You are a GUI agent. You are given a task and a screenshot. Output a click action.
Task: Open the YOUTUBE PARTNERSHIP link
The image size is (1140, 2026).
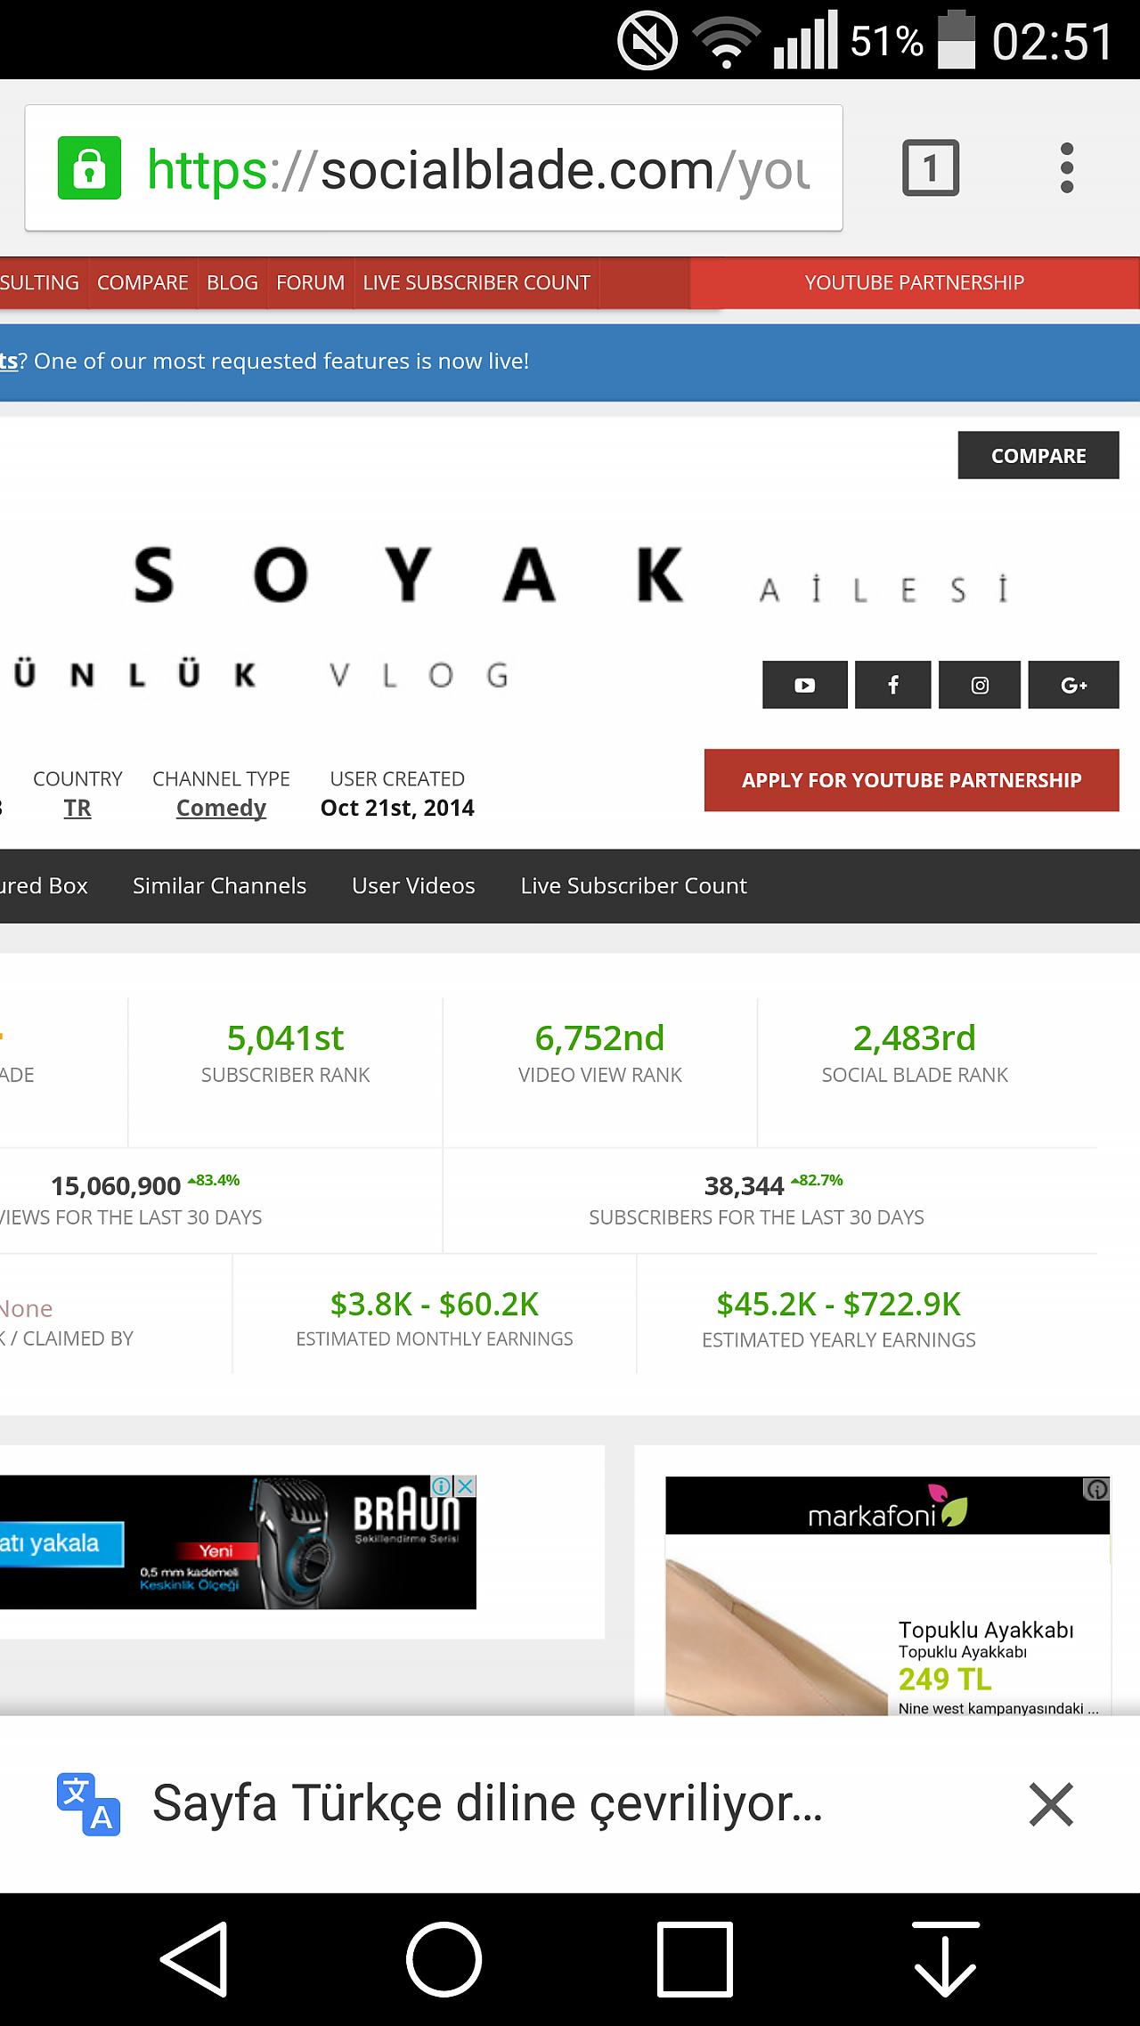(915, 283)
